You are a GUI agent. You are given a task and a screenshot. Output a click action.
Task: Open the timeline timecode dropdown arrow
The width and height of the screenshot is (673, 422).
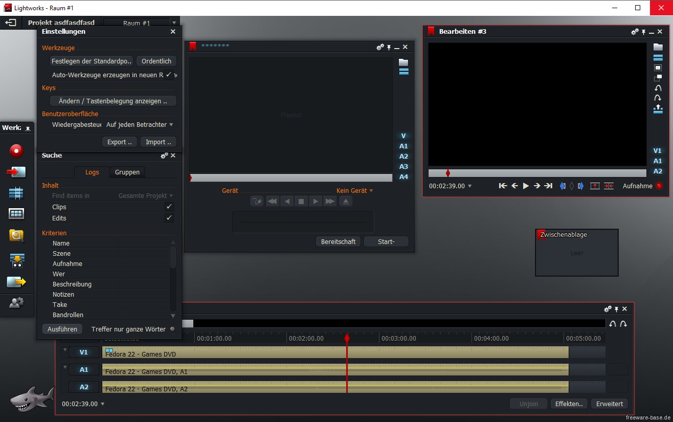pos(103,404)
